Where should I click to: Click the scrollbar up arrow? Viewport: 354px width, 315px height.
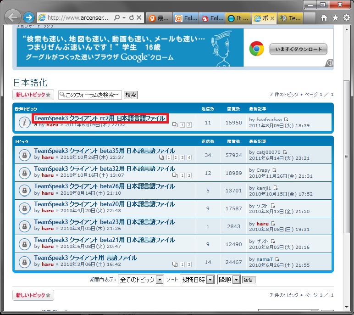pos(346,29)
